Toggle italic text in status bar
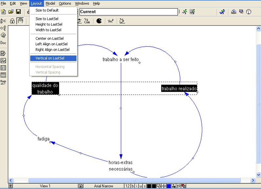 pyautogui.click(x=137, y=186)
